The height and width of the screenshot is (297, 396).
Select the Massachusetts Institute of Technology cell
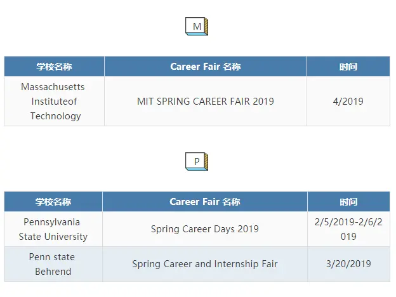54,102
